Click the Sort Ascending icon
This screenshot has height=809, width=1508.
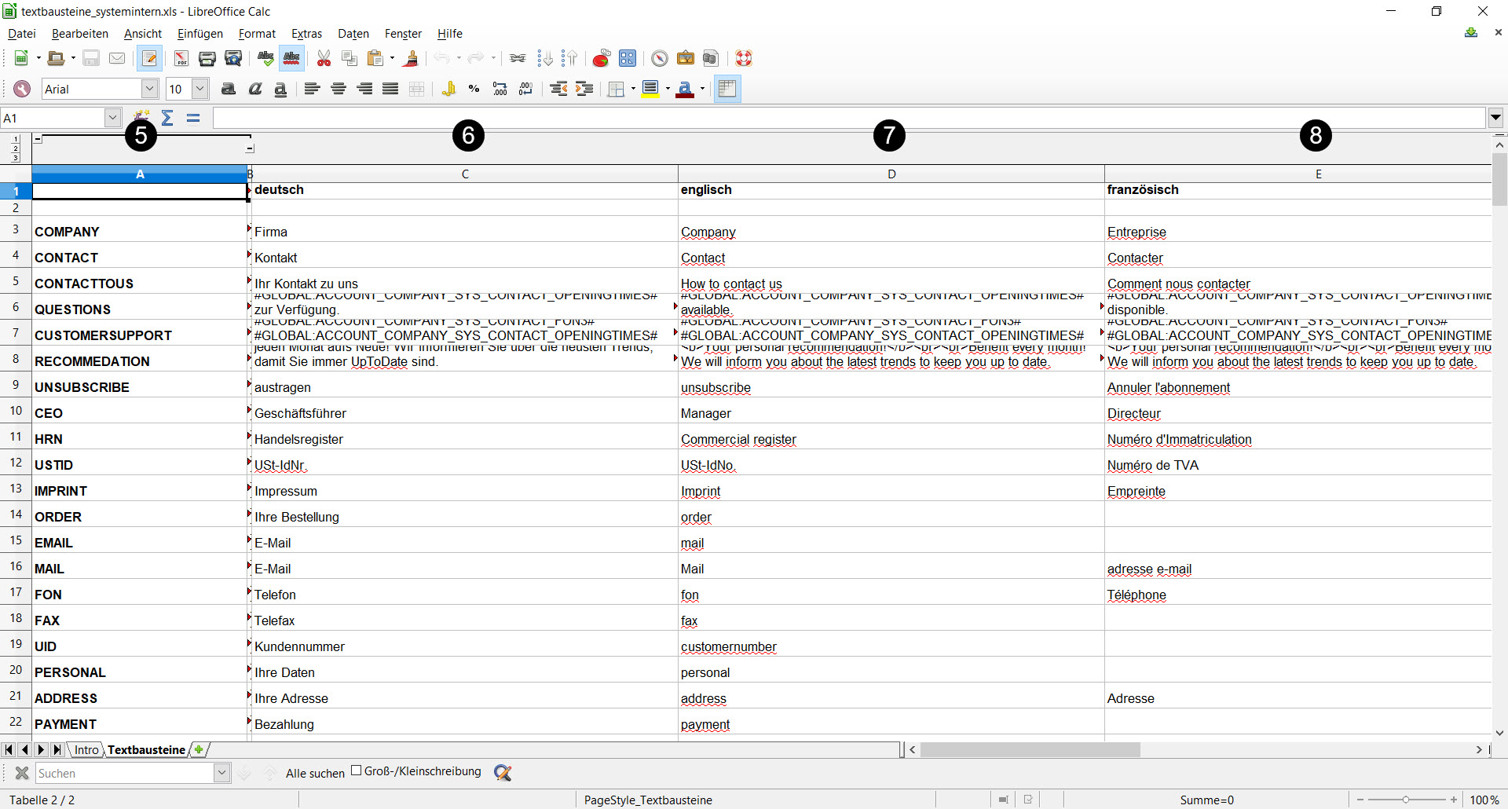point(544,58)
